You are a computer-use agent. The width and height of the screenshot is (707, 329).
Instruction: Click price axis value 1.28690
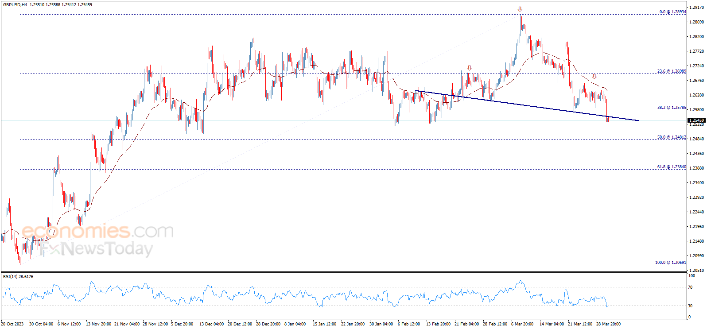(697, 22)
